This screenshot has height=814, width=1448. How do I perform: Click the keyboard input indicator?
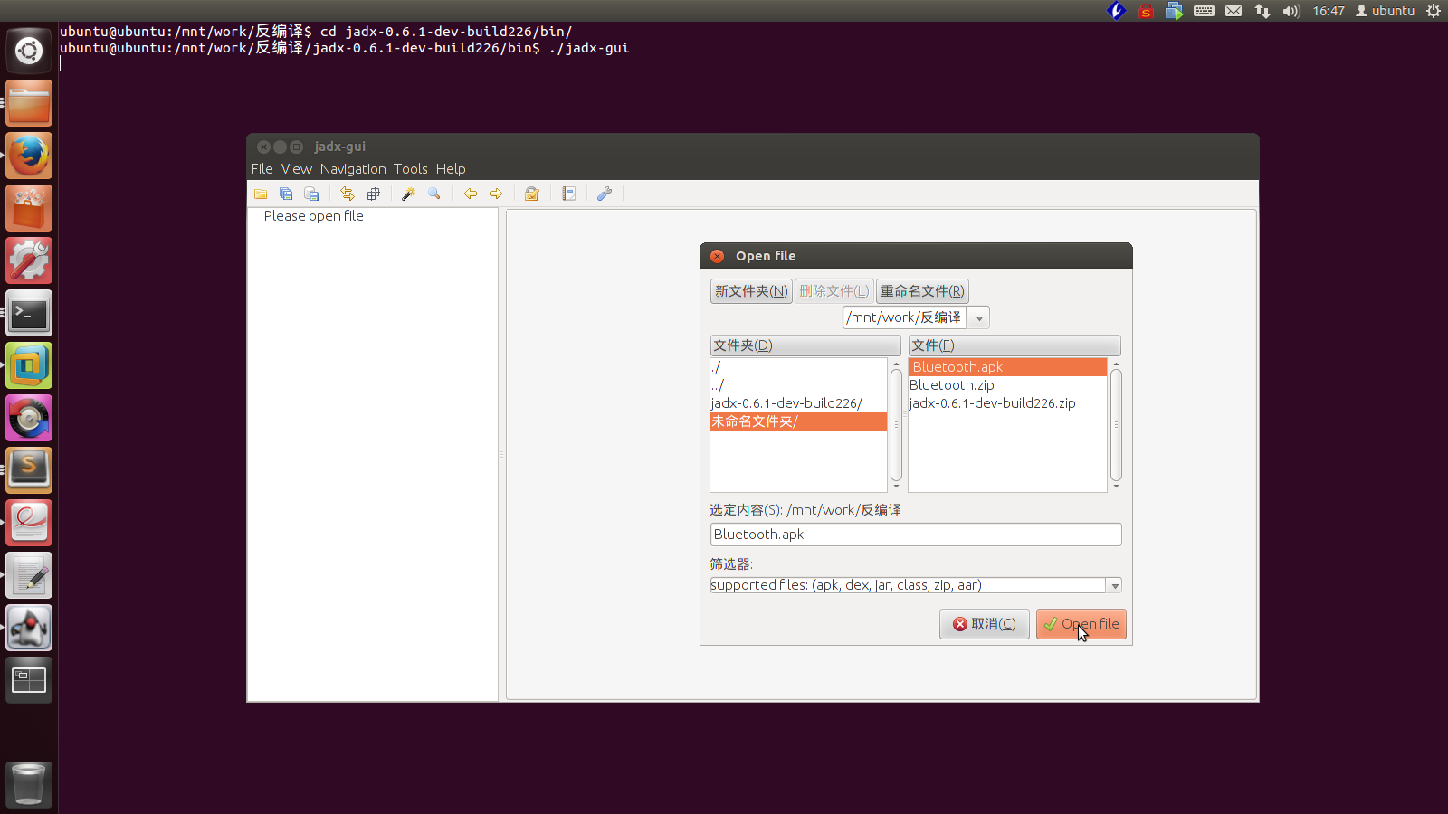tap(1204, 11)
